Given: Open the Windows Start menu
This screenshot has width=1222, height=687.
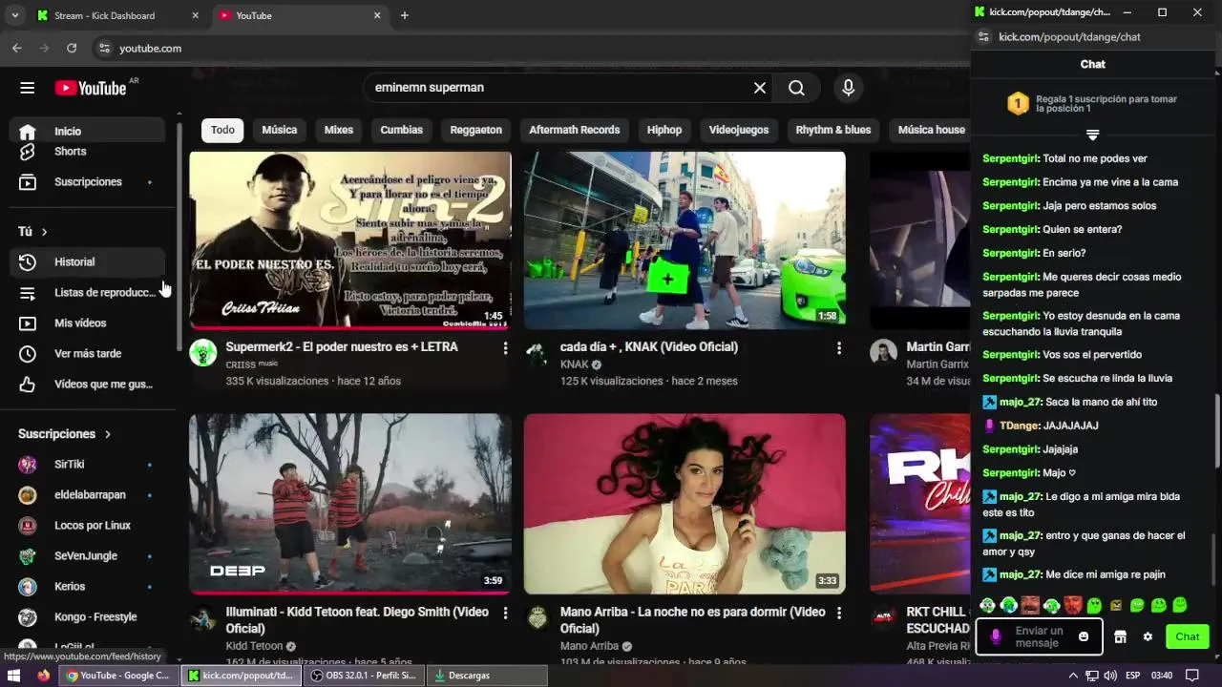Looking at the screenshot, I should coord(15,676).
